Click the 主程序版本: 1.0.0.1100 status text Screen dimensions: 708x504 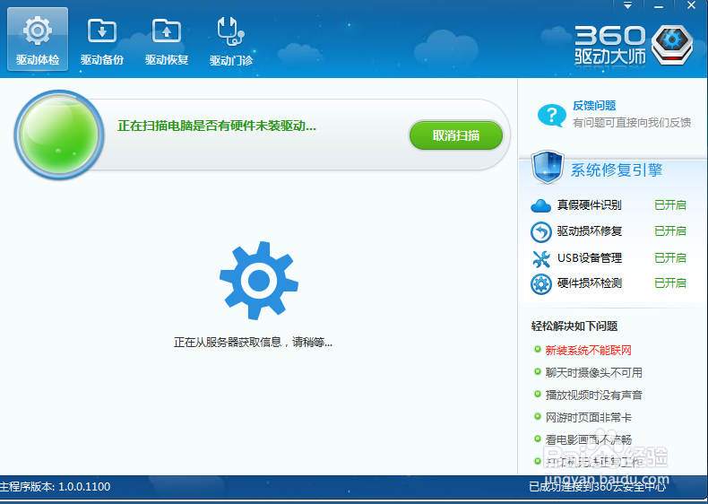click(x=55, y=487)
